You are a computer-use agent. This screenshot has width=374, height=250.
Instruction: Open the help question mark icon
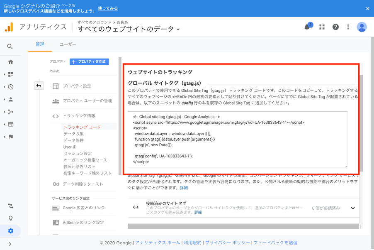point(335,27)
